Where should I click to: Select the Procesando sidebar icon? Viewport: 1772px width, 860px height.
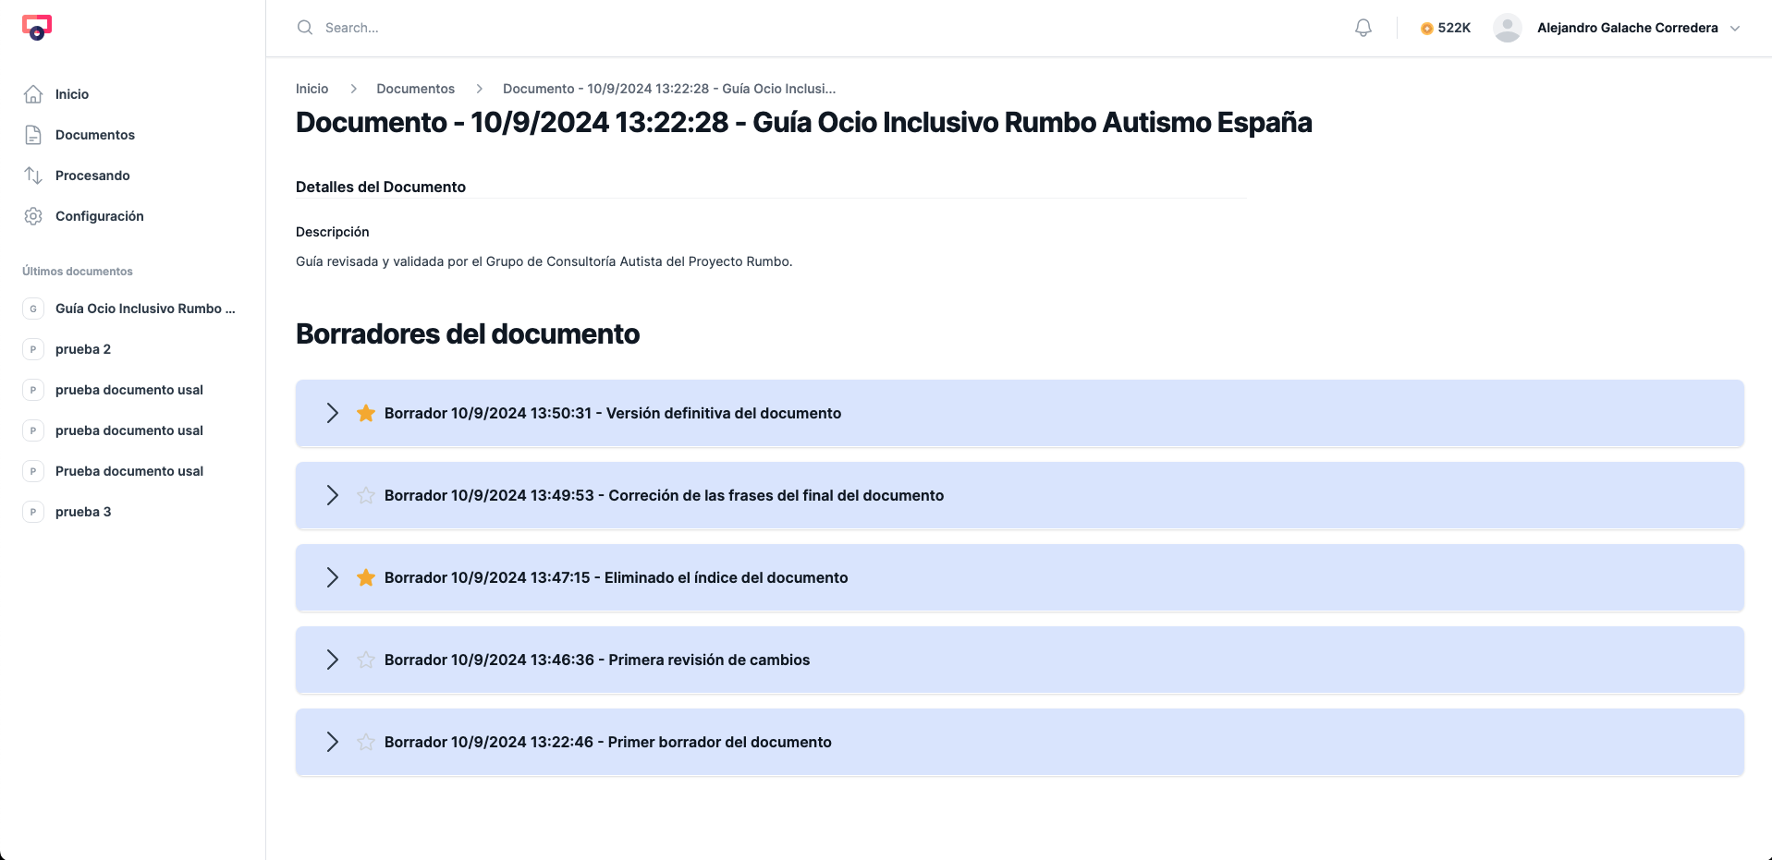pyautogui.click(x=33, y=175)
